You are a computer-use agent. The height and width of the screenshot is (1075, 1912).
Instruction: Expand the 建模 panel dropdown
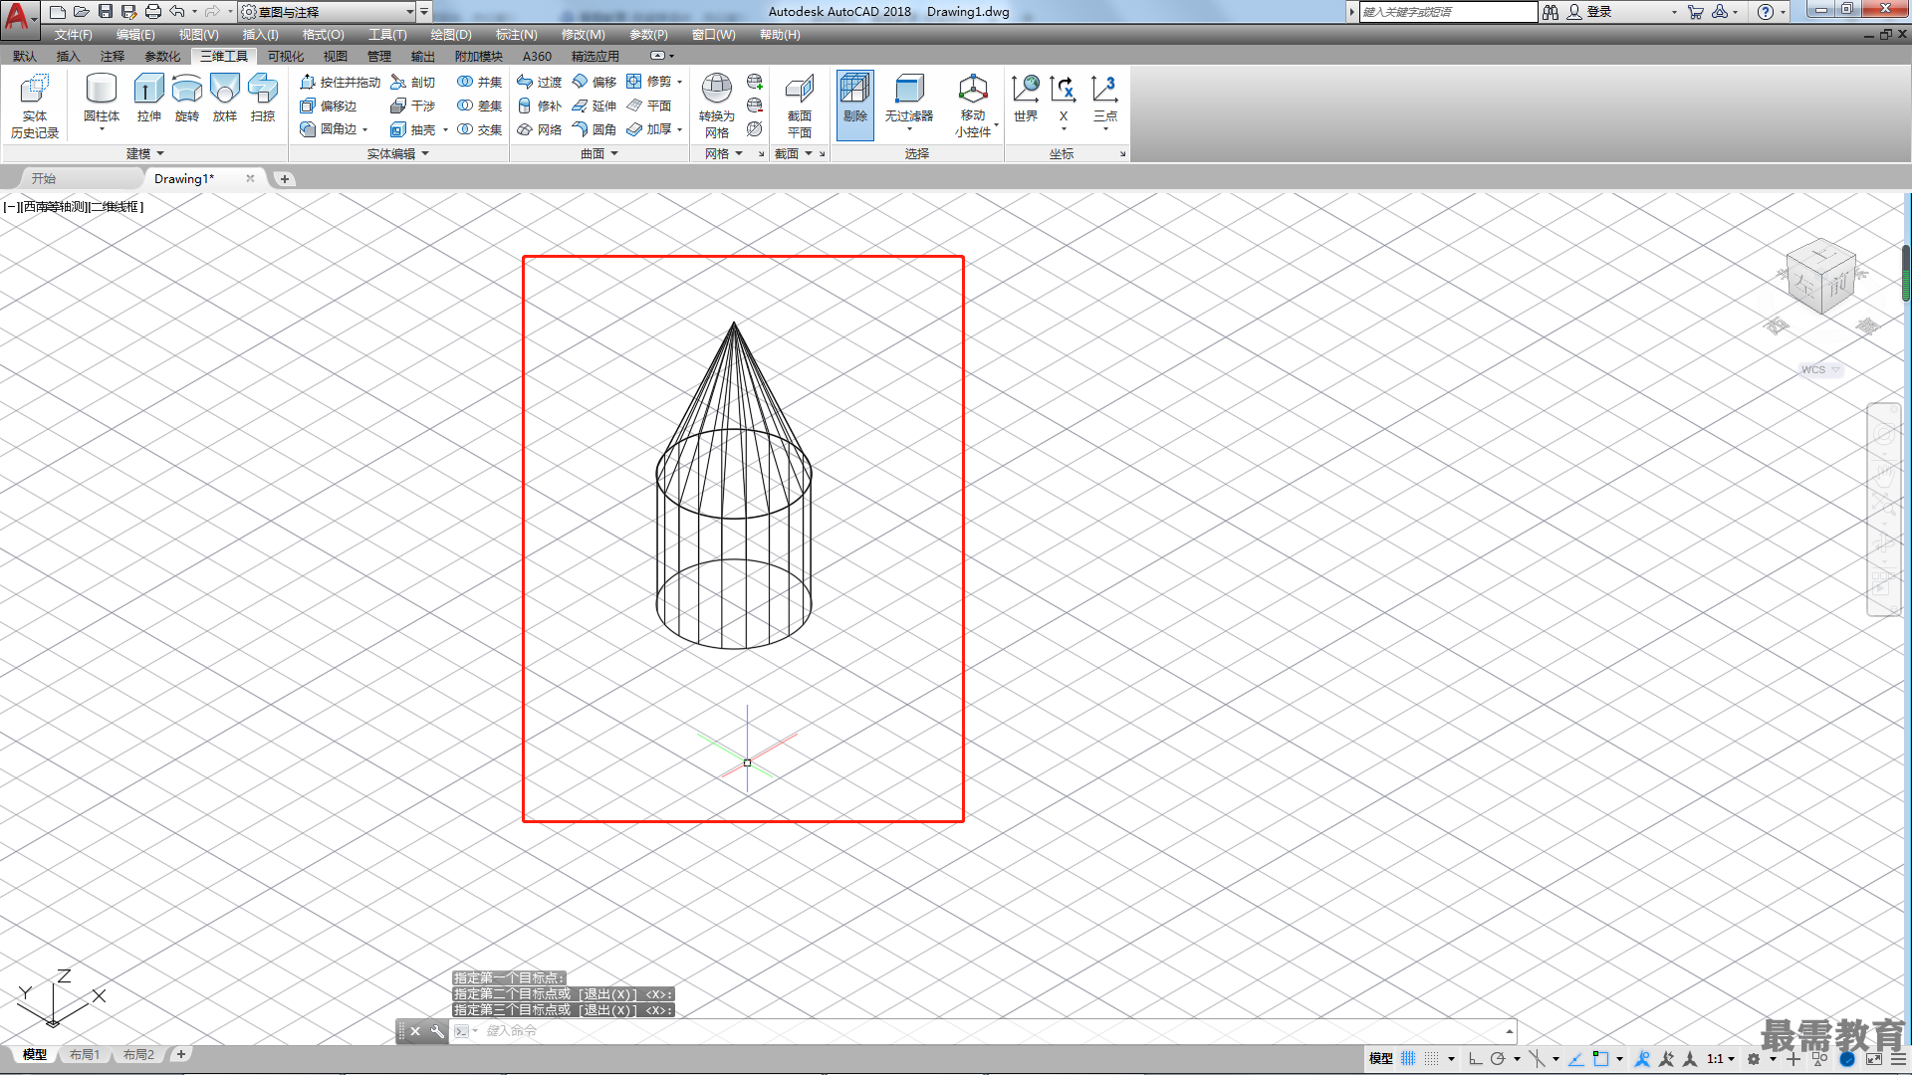(x=145, y=153)
